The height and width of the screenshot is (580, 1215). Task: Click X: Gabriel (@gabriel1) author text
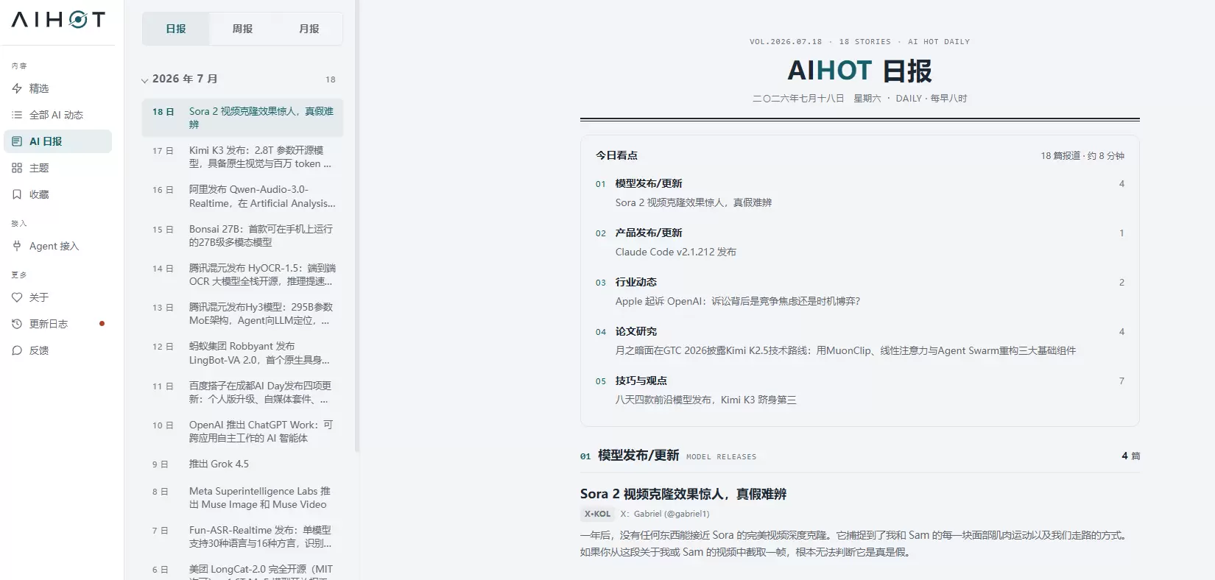pos(665,514)
